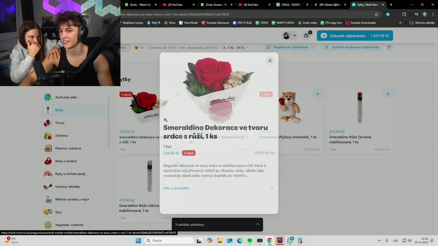
Task: Open Epic Games launcher from taskbar
Action: [280, 241]
